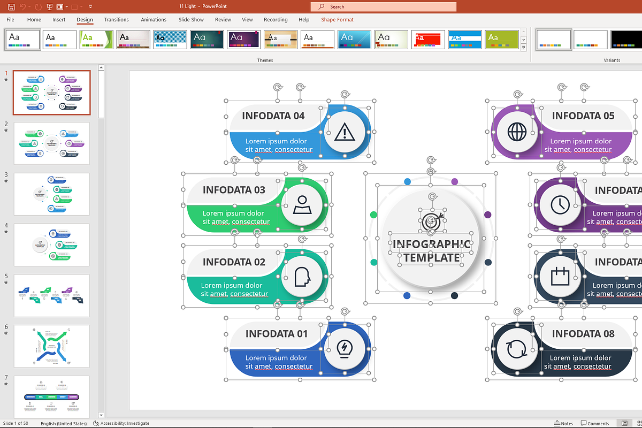Screen dimensions: 642x428
Task: Select slide 2 thumbnail in the panel
Action: pyautogui.click(x=51, y=143)
